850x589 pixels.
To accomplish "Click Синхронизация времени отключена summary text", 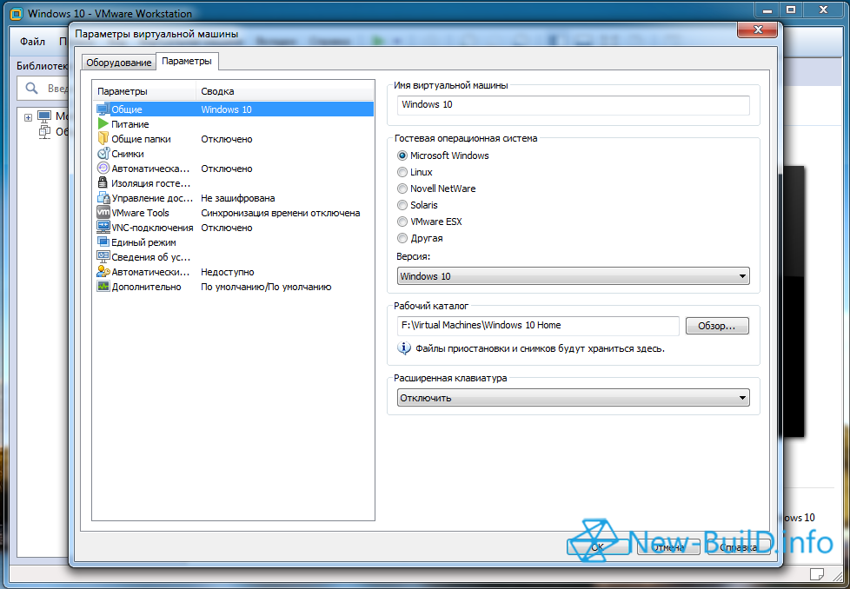I will (x=280, y=213).
